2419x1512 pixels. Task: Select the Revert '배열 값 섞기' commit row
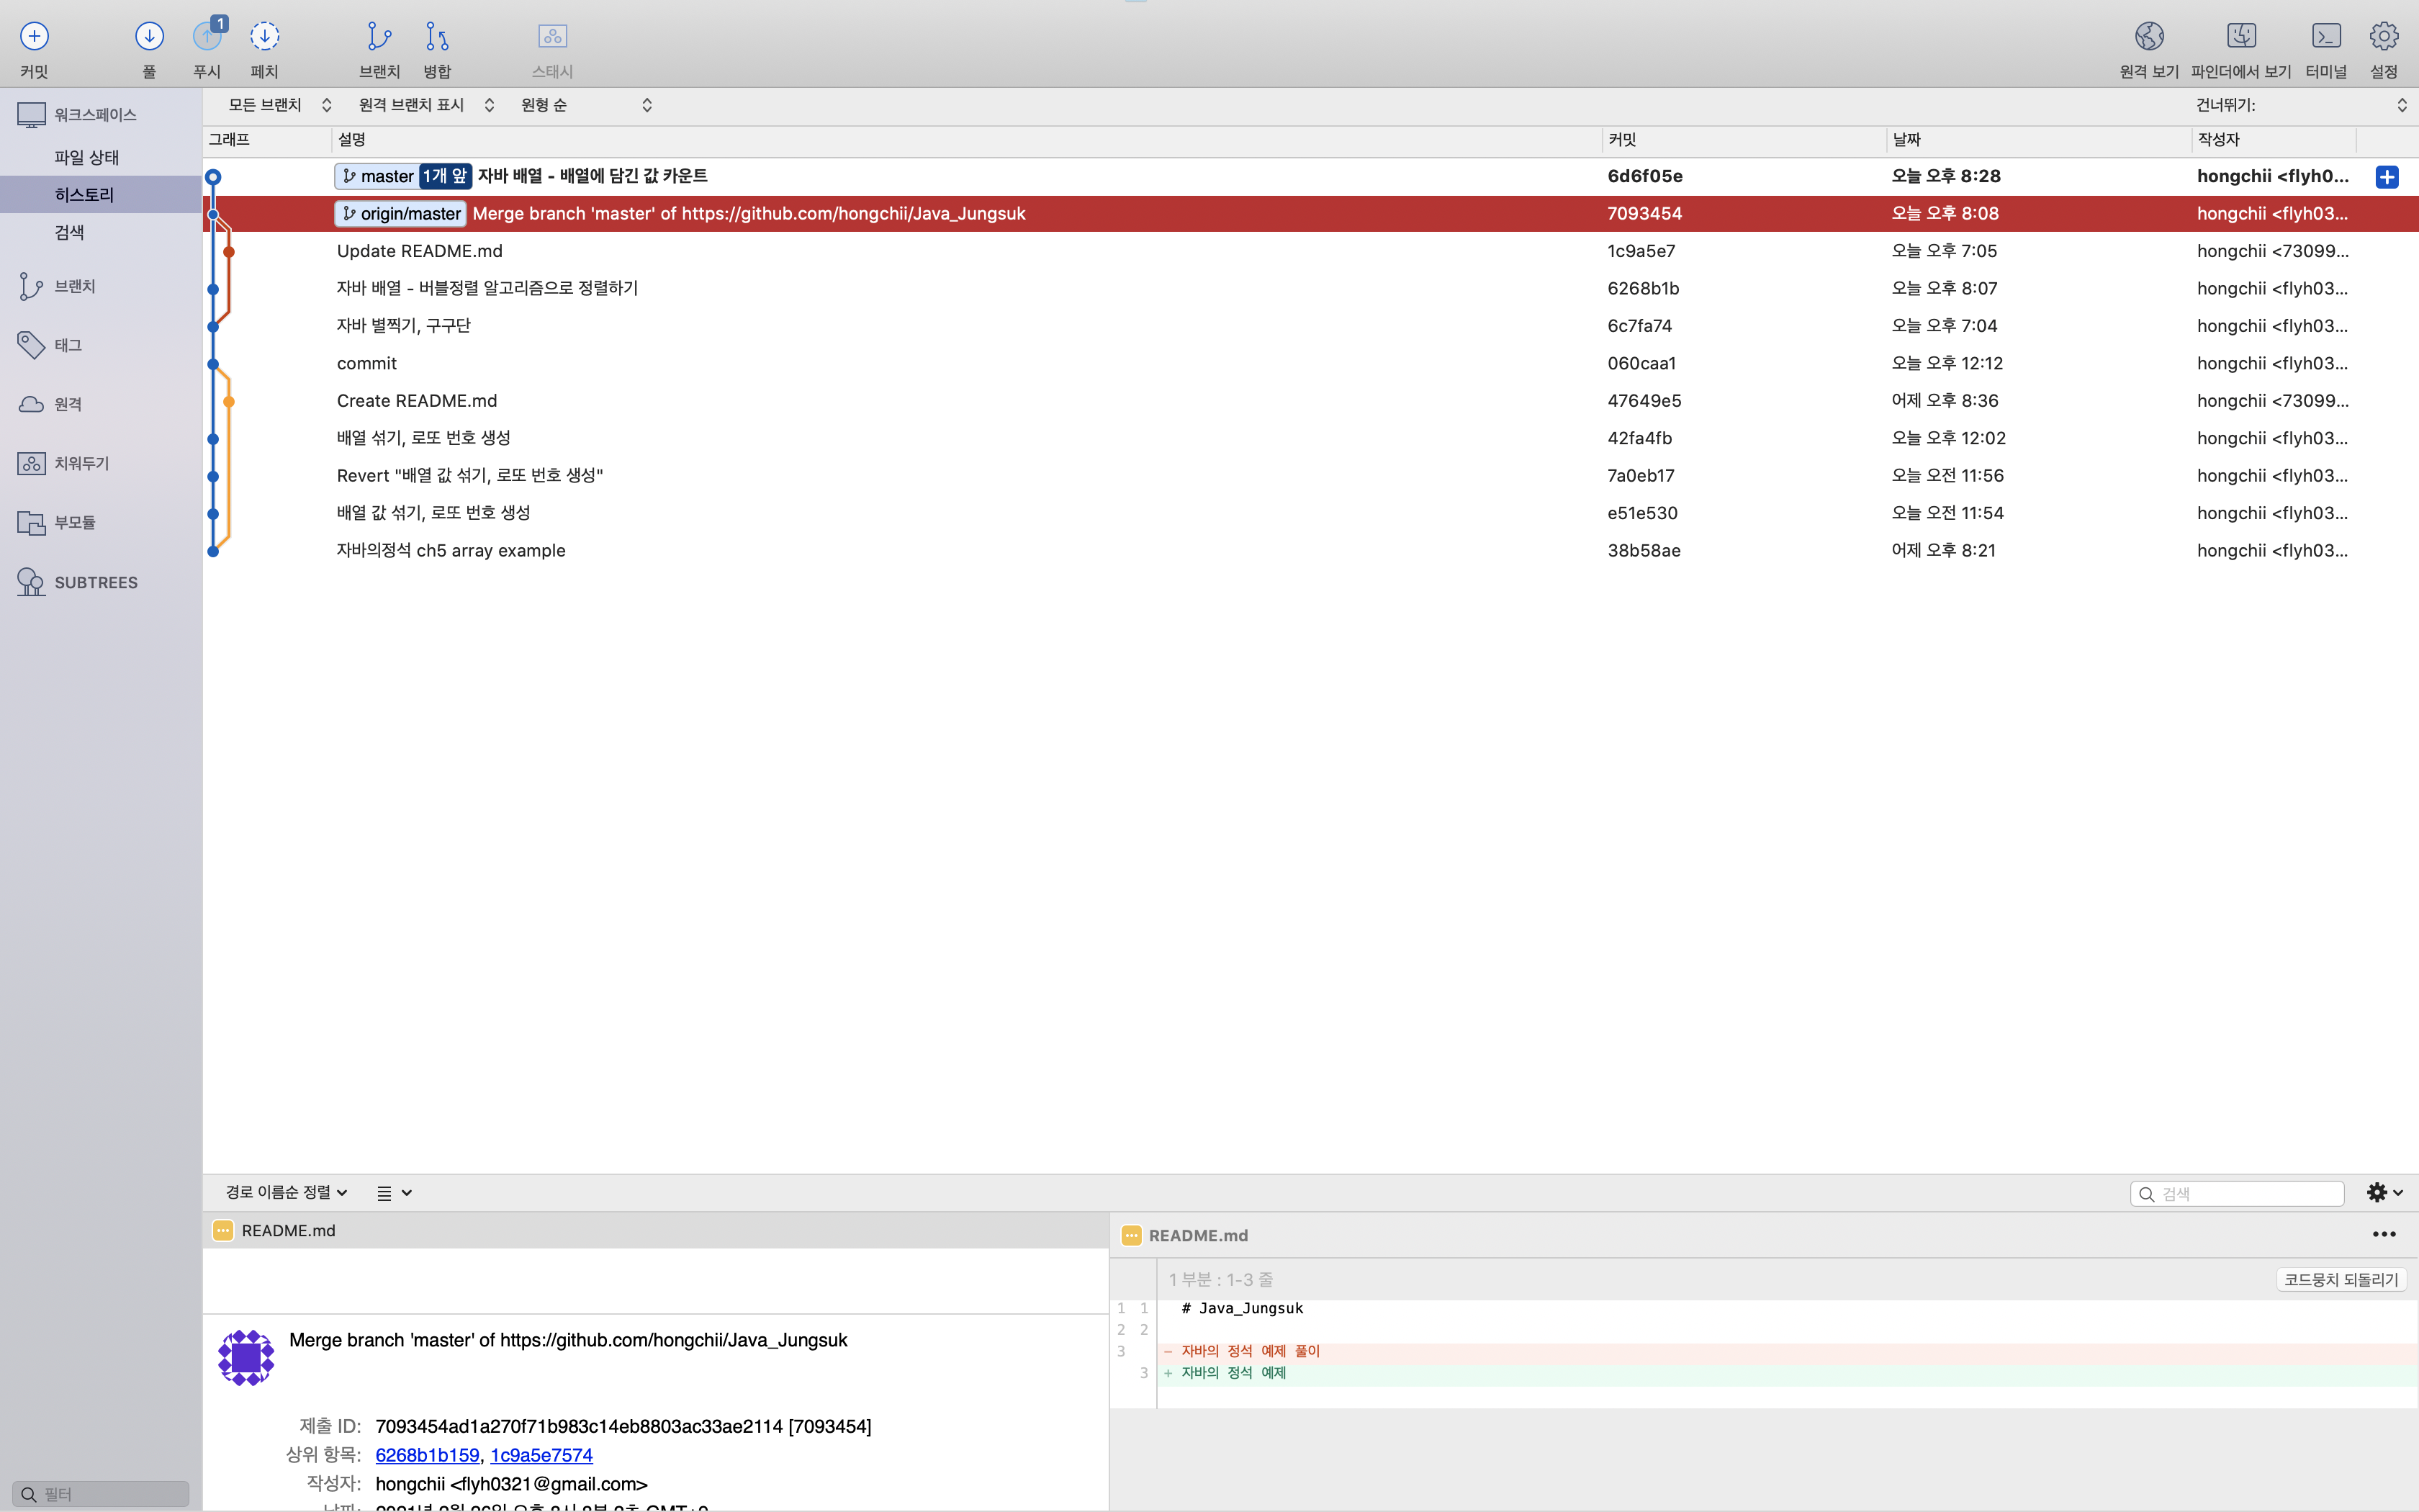[x=1310, y=476]
